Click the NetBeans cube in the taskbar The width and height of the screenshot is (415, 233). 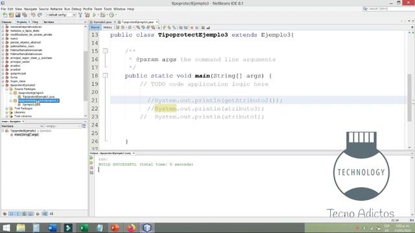point(147,228)
